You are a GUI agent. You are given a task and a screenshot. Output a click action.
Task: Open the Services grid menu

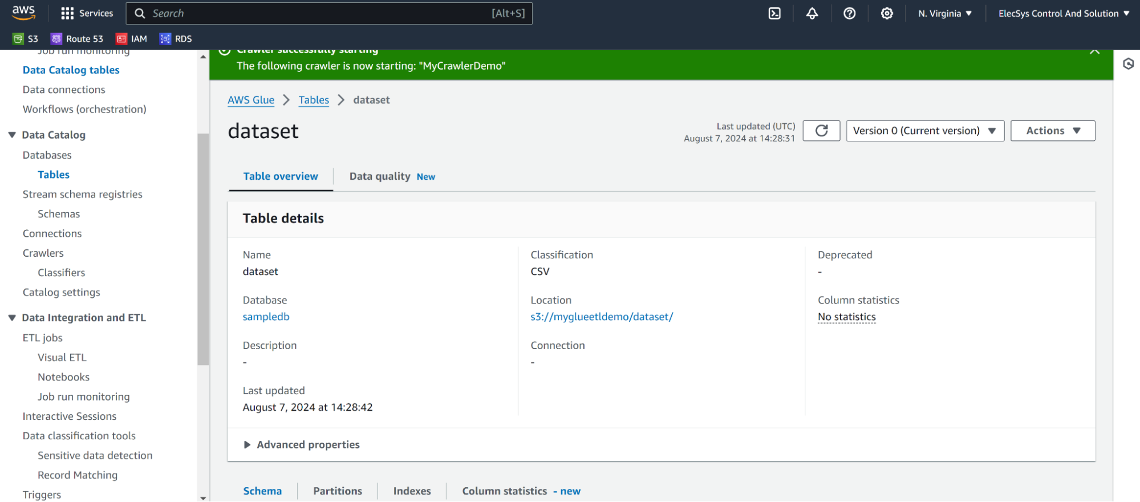(x=87, y=13)
